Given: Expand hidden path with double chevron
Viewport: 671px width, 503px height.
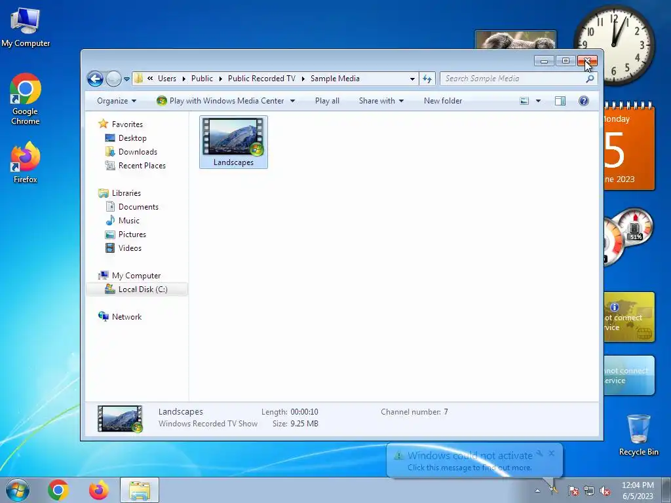Looking at the screenshot, I should click(x=150, y=79).
